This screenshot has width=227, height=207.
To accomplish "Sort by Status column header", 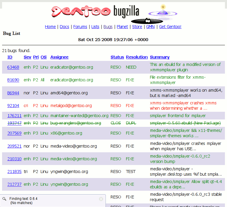I will coord(117,57).
